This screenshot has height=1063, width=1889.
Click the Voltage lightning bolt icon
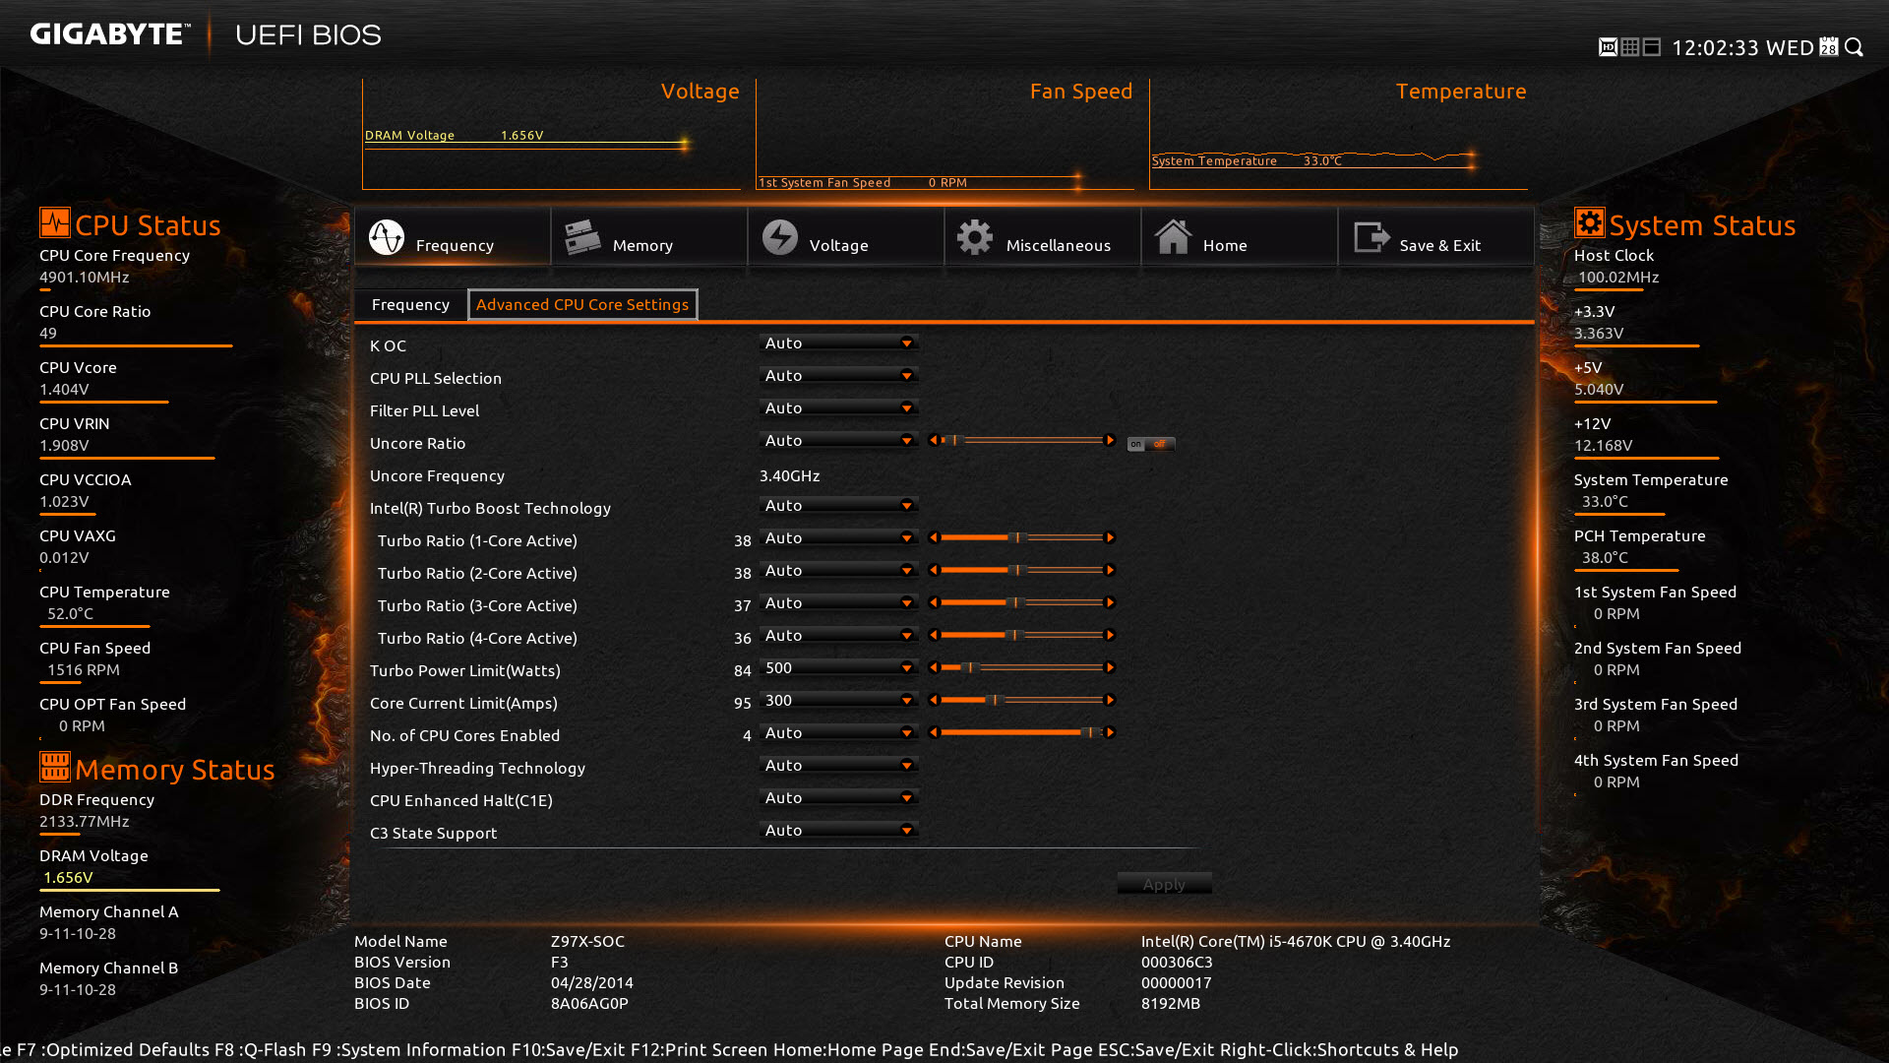[x=780, y=237]
